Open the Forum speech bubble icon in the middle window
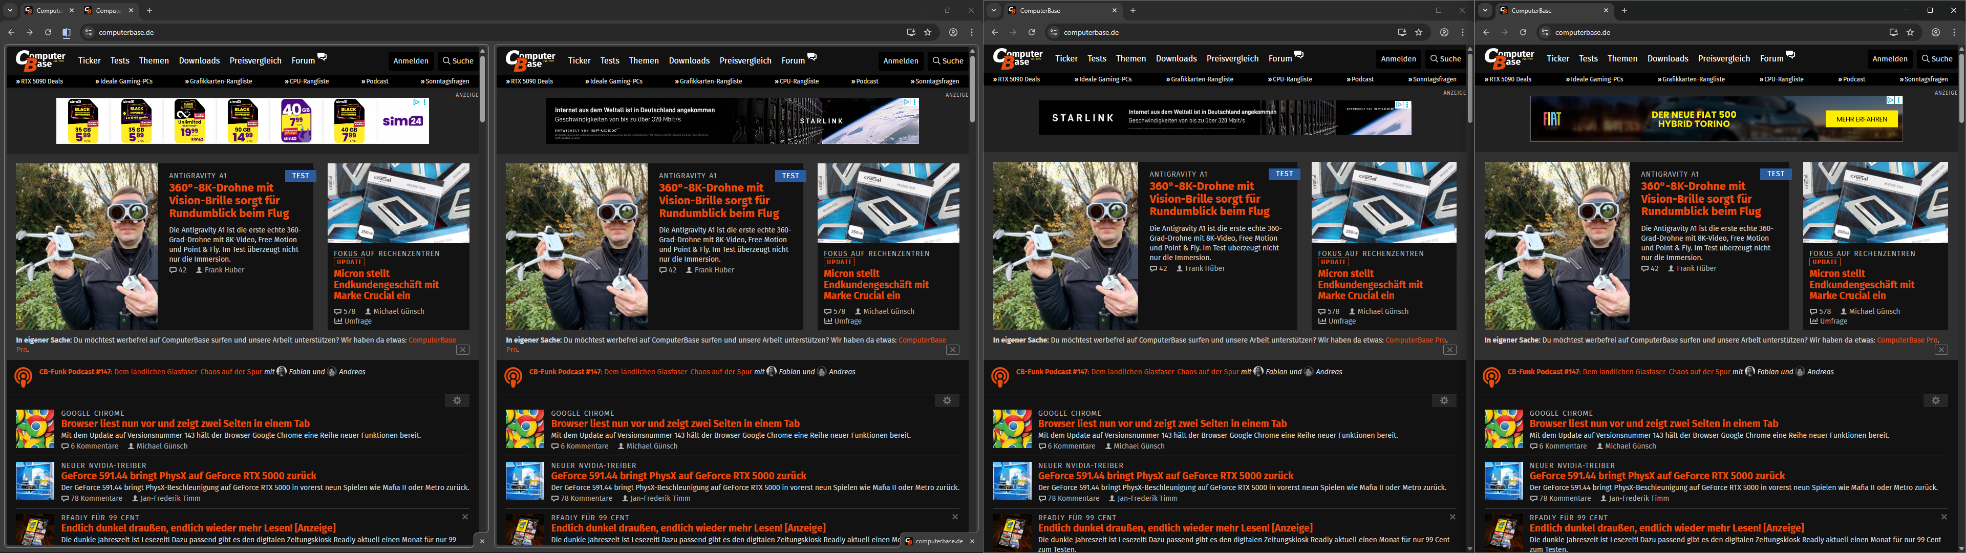Screen dimensions: 1966x553 tap(1299, 55)
